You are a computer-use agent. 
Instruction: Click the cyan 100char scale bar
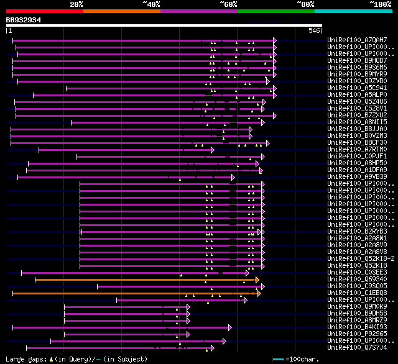278,359
